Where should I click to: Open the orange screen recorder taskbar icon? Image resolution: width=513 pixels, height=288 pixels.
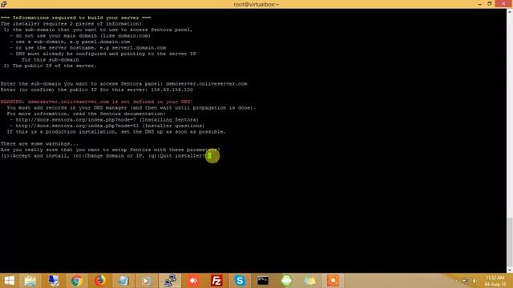(x=333, y=281)
